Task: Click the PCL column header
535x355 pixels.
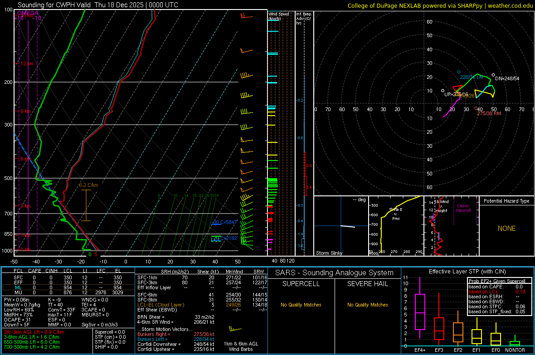Action: 18,271
